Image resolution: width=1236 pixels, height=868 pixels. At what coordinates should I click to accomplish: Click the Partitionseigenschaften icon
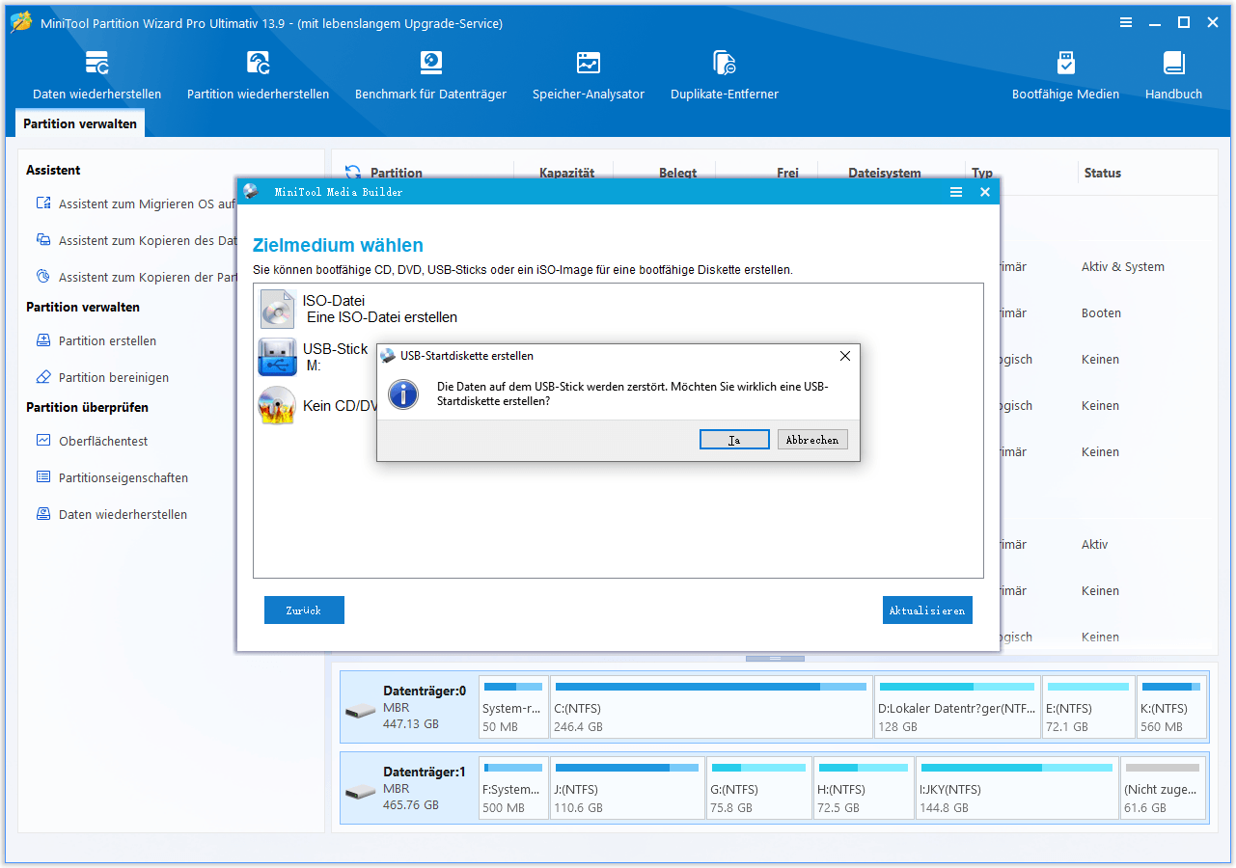[x=42, y=477]
